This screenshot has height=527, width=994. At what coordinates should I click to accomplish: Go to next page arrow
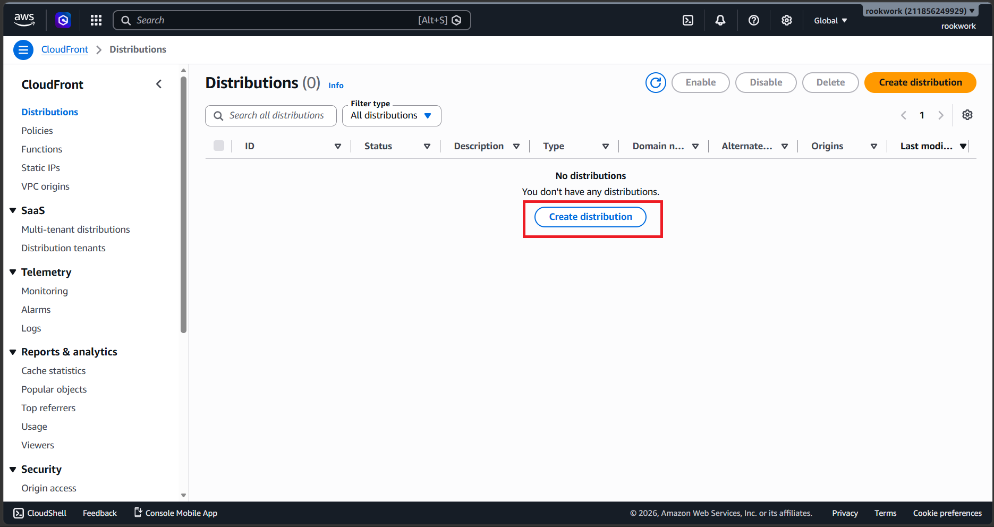941,115
